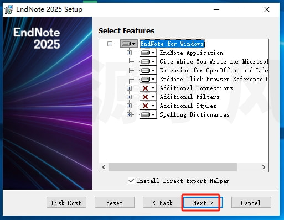This screenshot has width=284, height=220.
Task: Cancel the EndNote 2025 setup
Action: pos(251,202)
